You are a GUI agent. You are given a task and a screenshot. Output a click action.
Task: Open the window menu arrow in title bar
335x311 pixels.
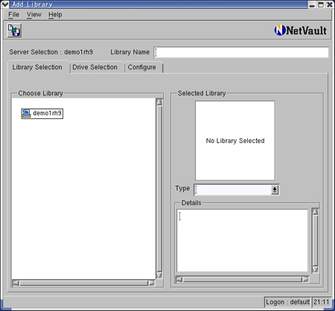click(5, 4)
